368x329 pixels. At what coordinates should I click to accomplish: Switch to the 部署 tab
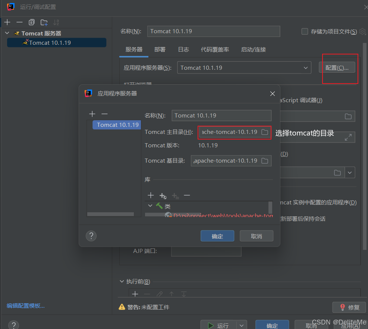point(160,50)
